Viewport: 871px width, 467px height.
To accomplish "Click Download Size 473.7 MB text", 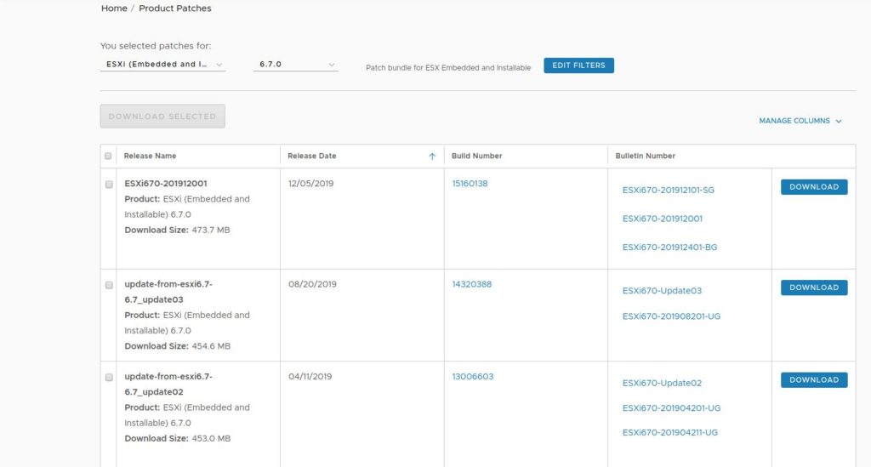I will (x=177, y=230).
